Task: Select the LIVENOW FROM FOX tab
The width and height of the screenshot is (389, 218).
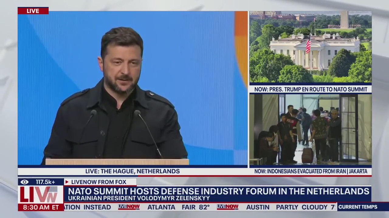Action: 98,182
